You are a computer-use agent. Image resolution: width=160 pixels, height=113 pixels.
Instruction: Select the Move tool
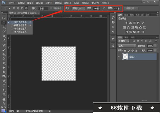(x=4, y=18)
